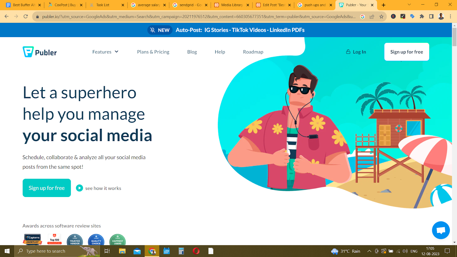Viewport: 457px width, 257px height.
Task: Click the muted bell icon in the banner
Action: click(153, 30)
